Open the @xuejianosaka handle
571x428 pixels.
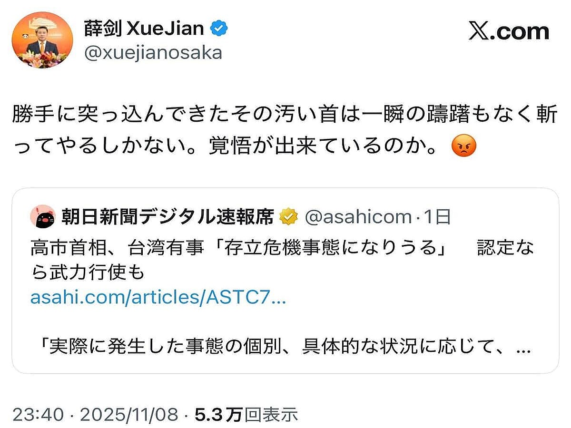[153, 52]
